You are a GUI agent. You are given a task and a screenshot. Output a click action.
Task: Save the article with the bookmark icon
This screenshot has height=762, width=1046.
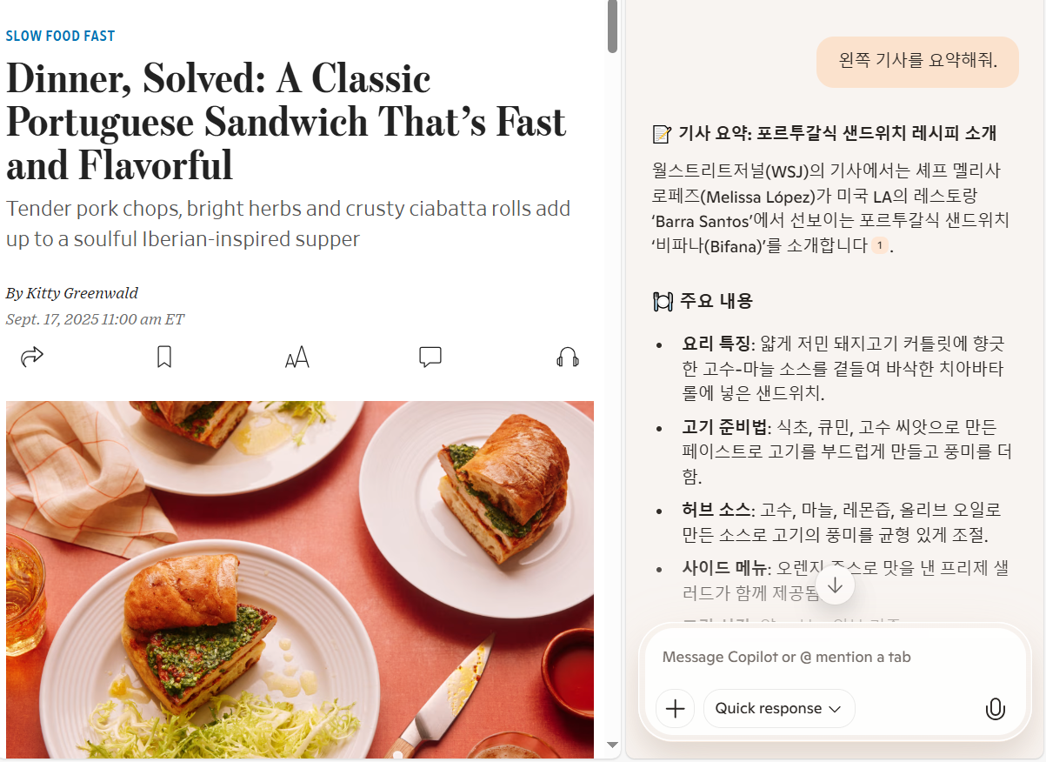[164, 357]
